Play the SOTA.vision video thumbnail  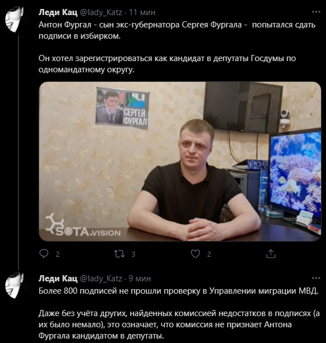(180, 161)
